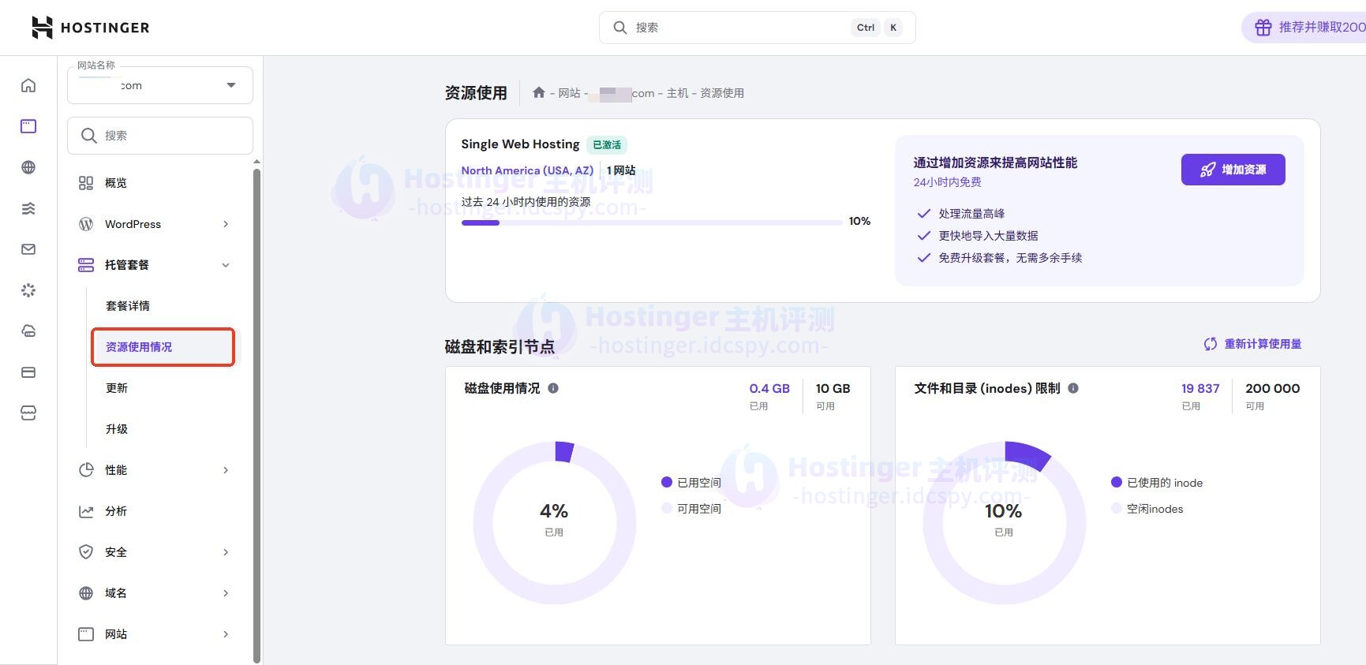Click the 增加资源 button
Image resolution: width=1366 pixels, height=665 pixels.
click(x=1233, y=170)
